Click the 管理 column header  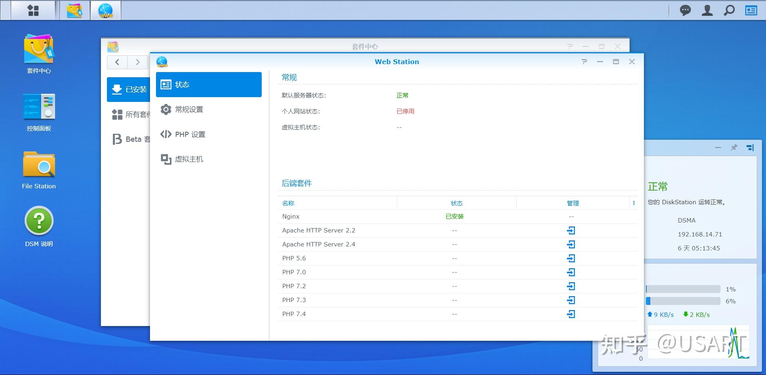(573, 203)
